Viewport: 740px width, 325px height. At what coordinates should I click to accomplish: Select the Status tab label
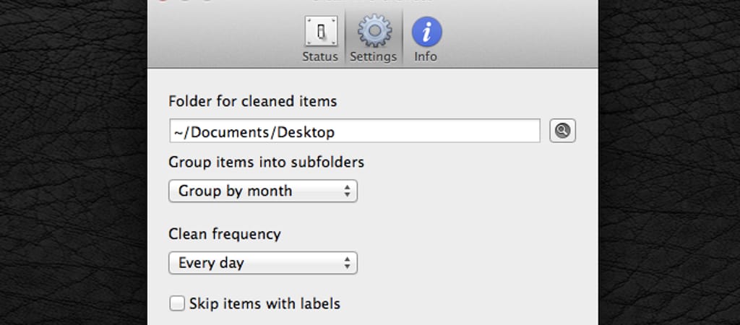[x=320, y=56]
